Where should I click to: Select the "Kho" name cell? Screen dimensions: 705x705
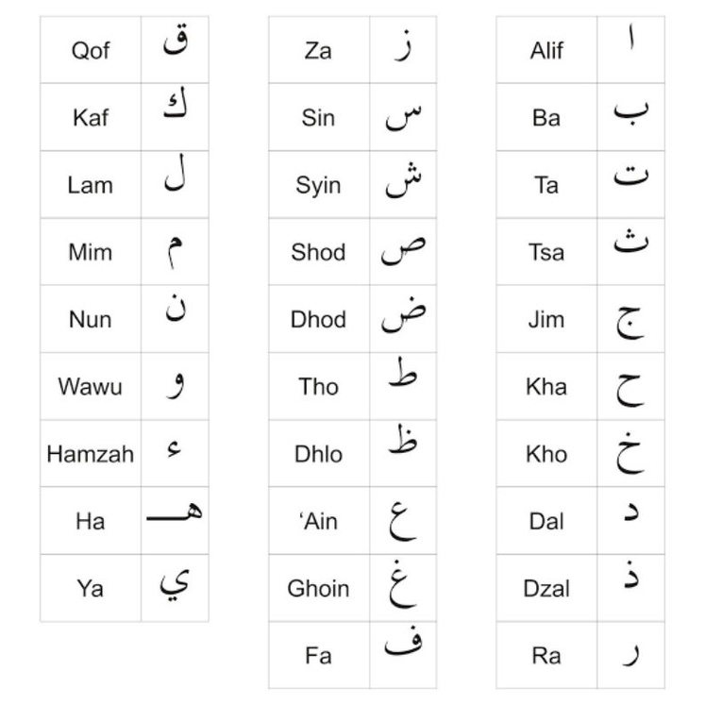tap(546, 454)
